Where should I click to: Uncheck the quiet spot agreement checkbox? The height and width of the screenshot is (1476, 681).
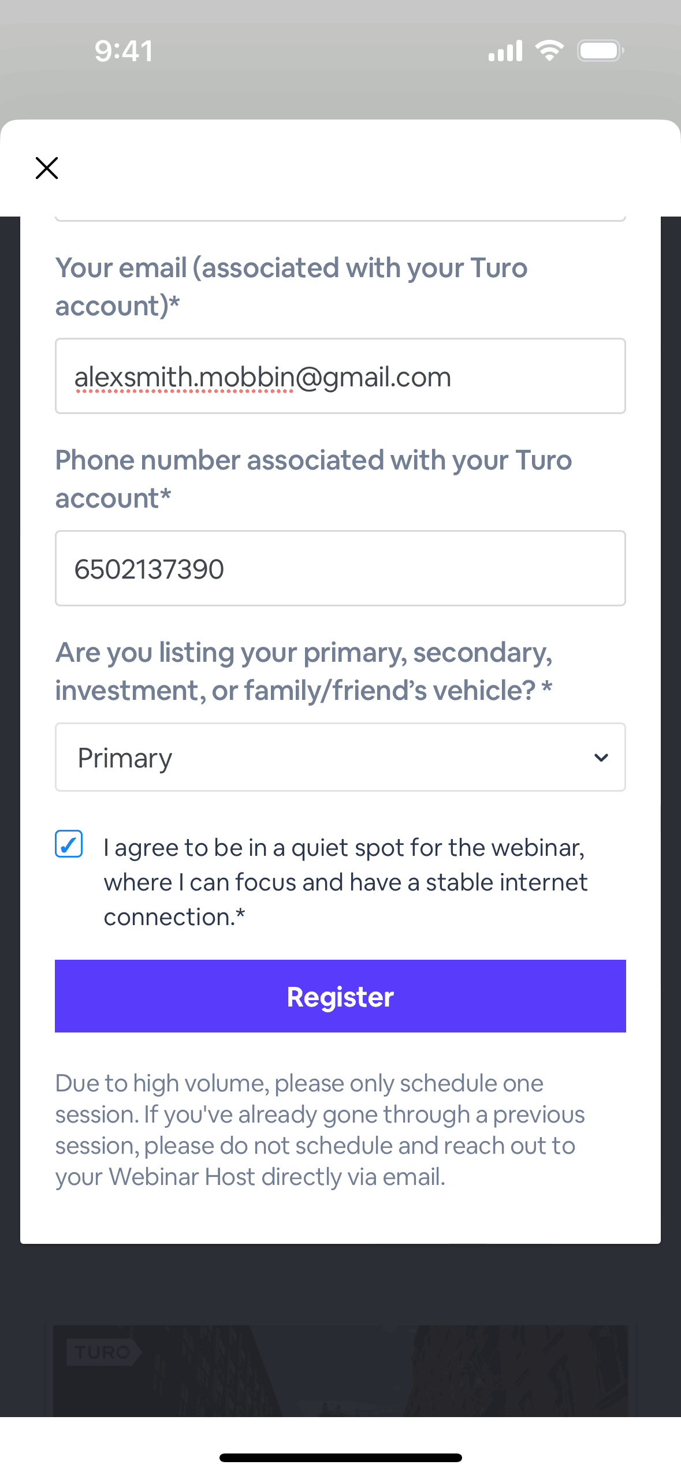[69, 844]
